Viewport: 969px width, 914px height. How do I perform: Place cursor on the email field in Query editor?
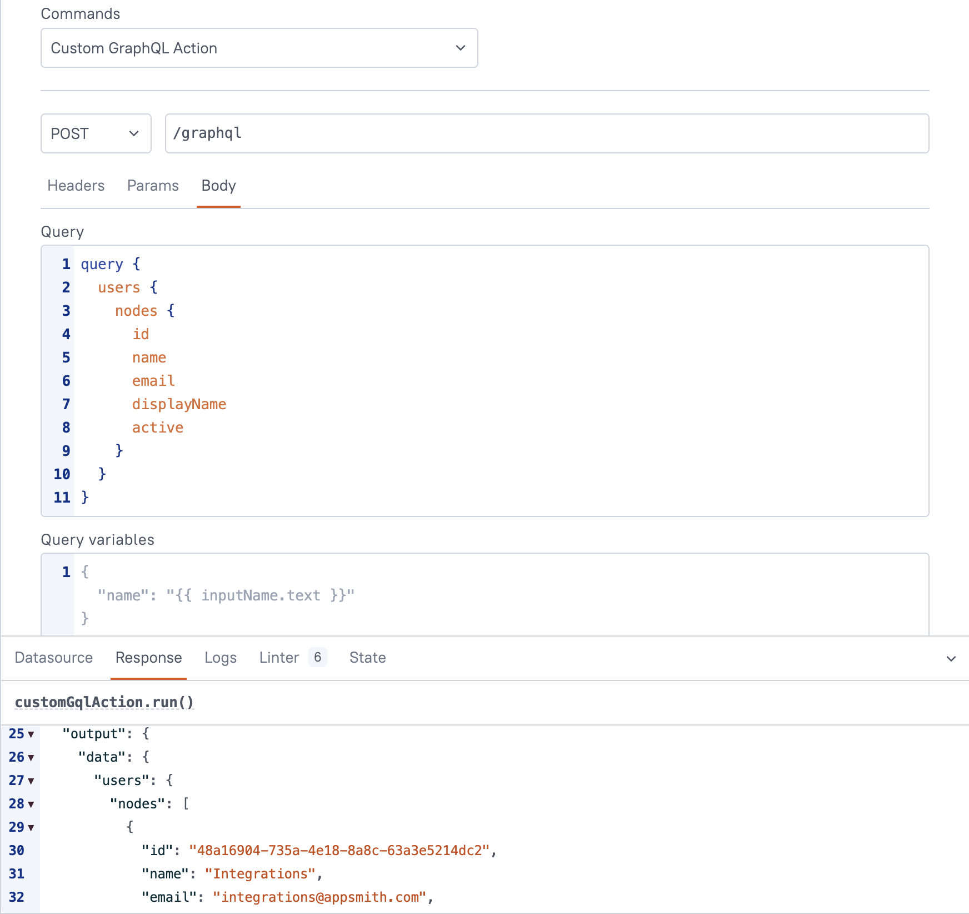(x=153, y=380)
